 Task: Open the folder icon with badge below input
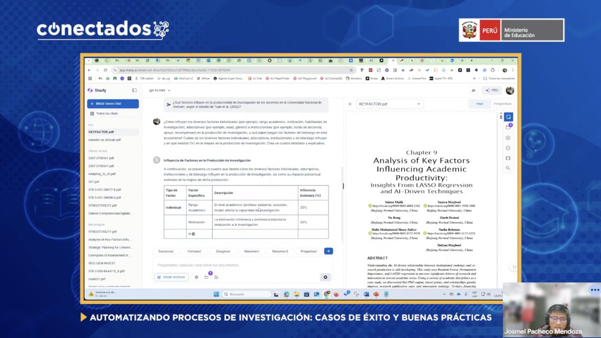206,277
